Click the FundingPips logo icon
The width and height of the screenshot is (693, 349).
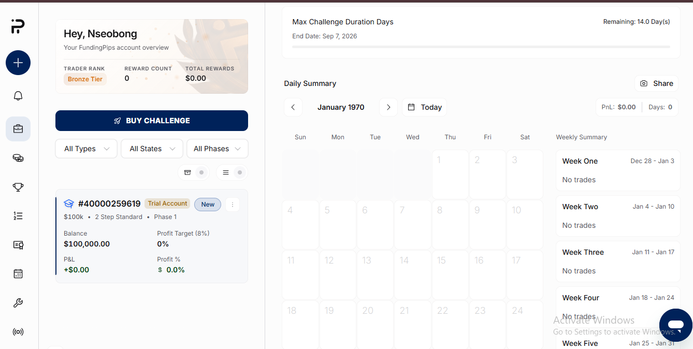click(18, 26)
